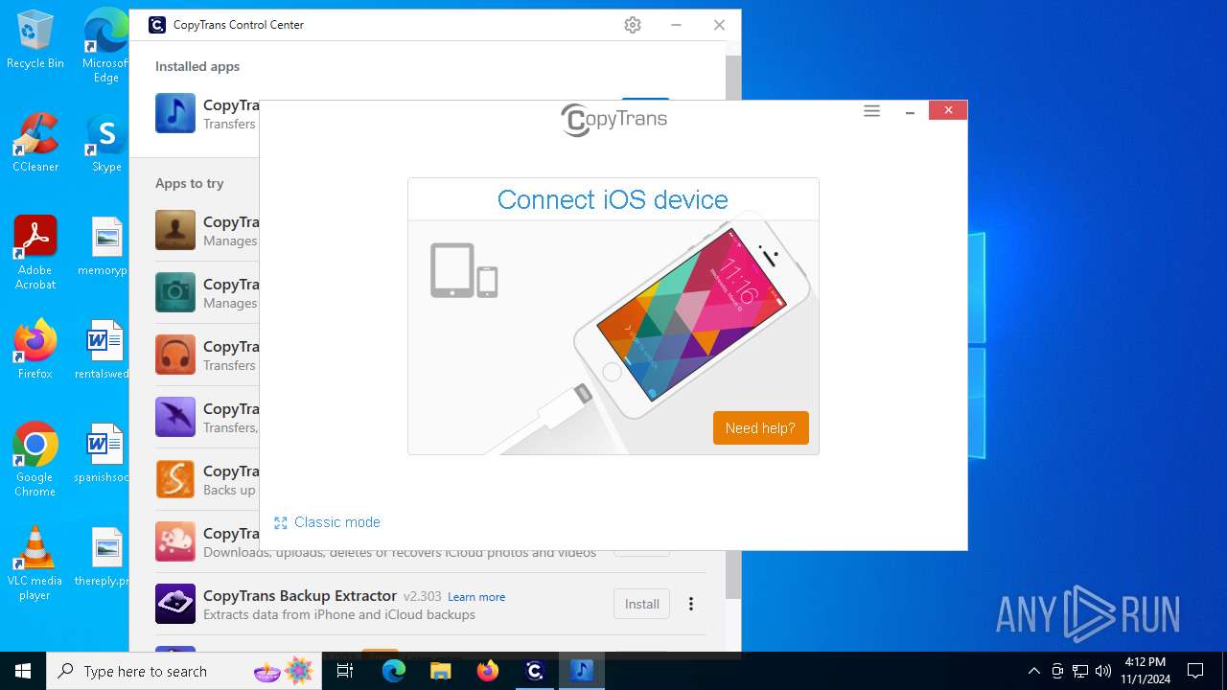Click the Control Center vertical scrollbar
The image size is (1227, 690).
coord(733,326)
